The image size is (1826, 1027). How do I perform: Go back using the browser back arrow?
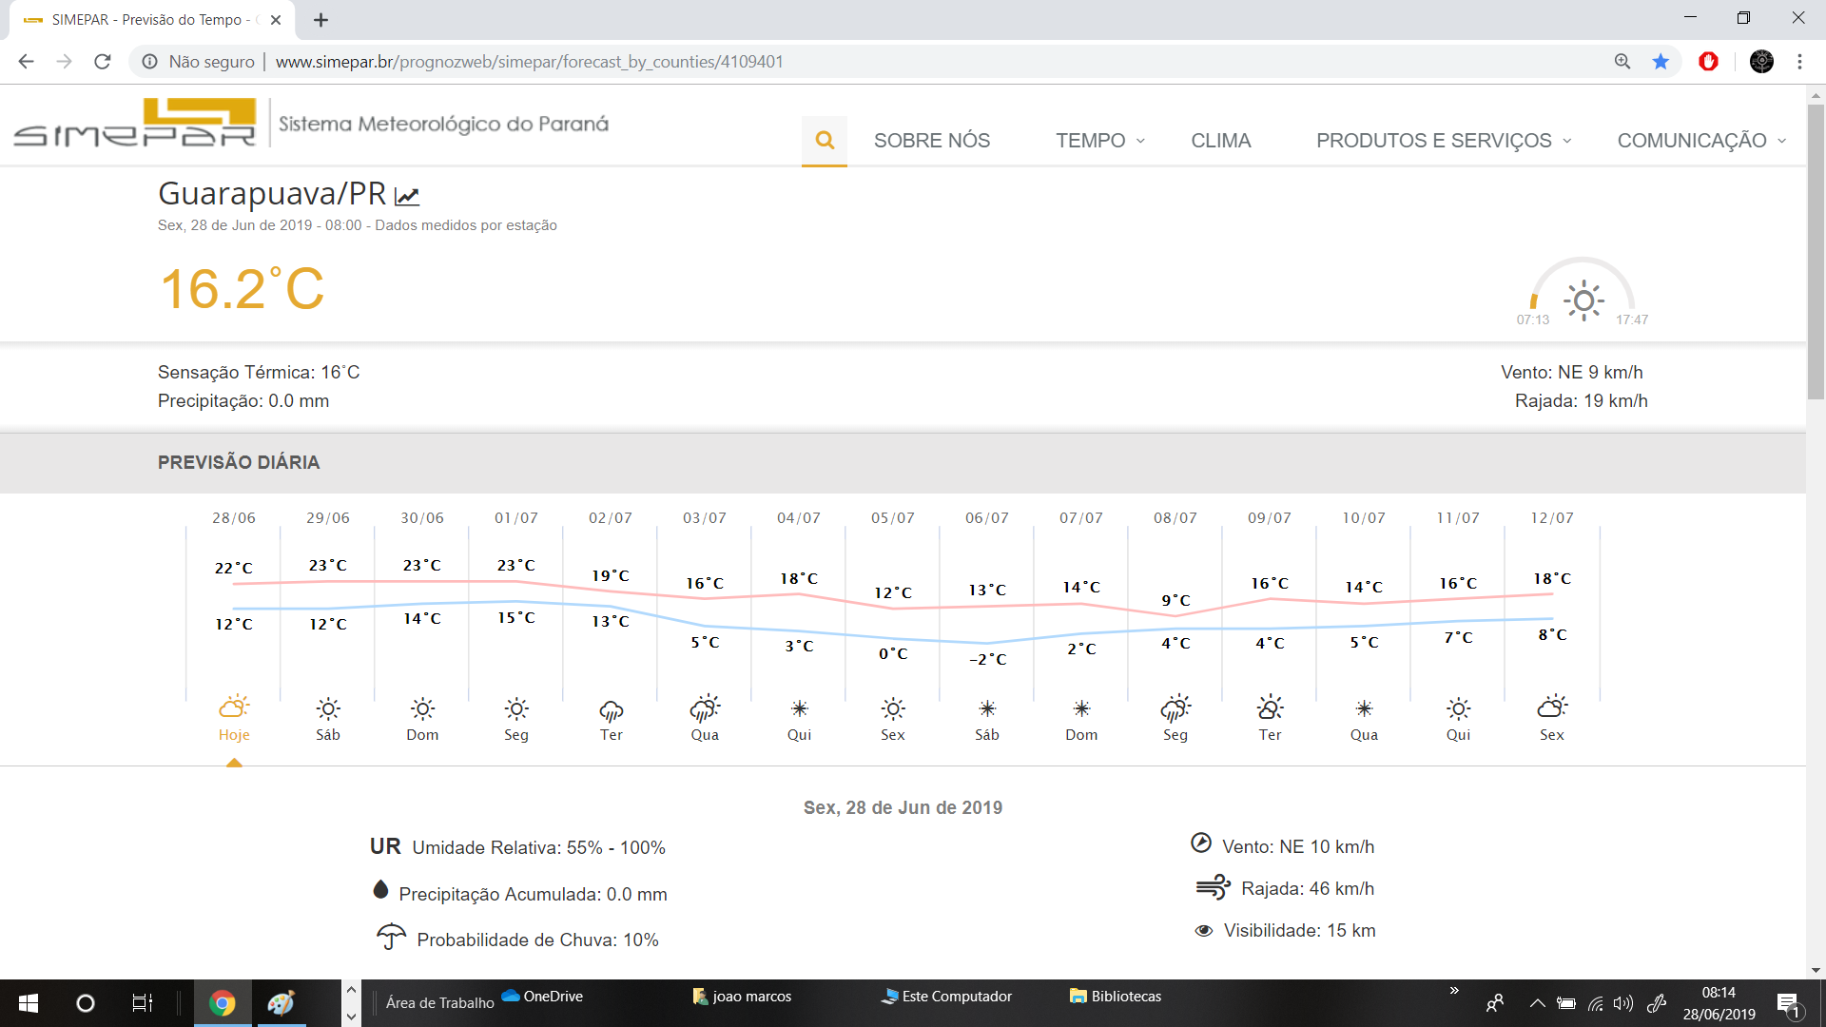point(27,62)
